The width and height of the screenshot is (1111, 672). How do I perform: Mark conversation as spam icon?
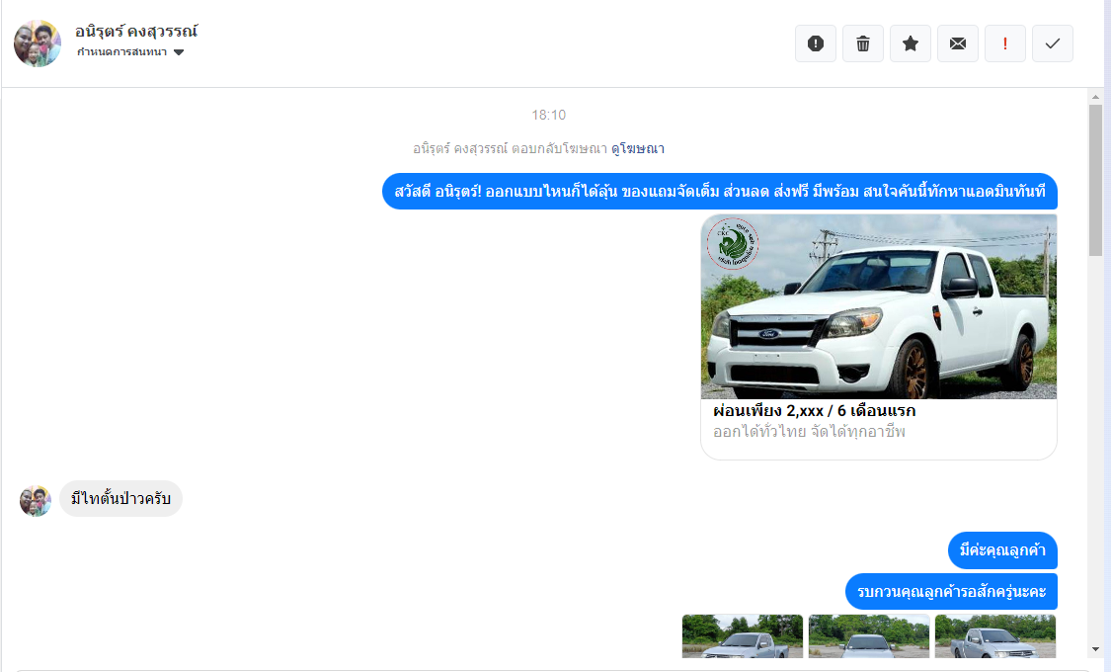click(x=816, y=43)
